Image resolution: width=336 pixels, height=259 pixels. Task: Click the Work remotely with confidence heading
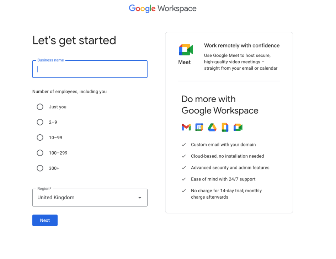click(x=242, y=45)
